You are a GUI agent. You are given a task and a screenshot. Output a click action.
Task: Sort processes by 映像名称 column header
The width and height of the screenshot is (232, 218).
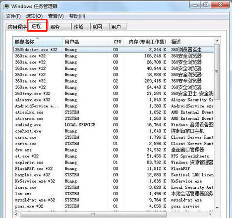pos(38,42)
